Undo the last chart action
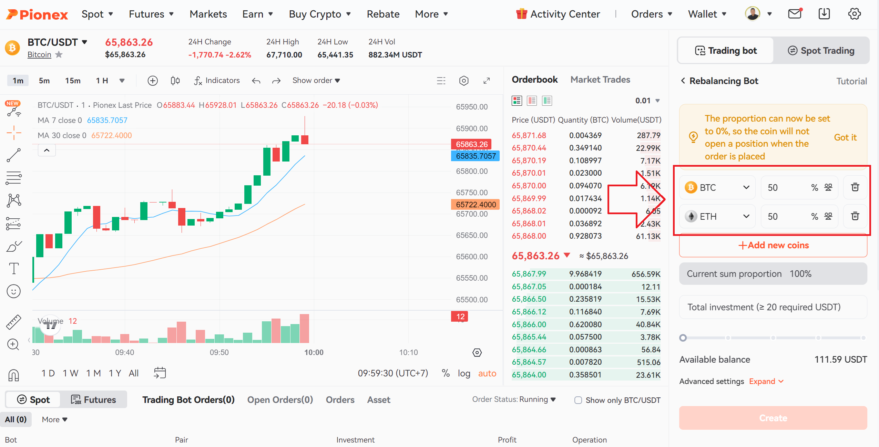This screenshot has width=879, height=447. (256, 81)
